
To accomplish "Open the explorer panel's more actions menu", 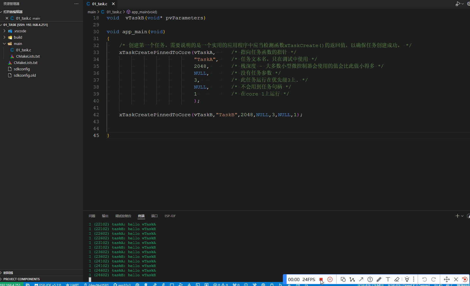I will [76, 4].
